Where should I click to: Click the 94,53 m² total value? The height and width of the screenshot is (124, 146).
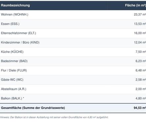140,108
